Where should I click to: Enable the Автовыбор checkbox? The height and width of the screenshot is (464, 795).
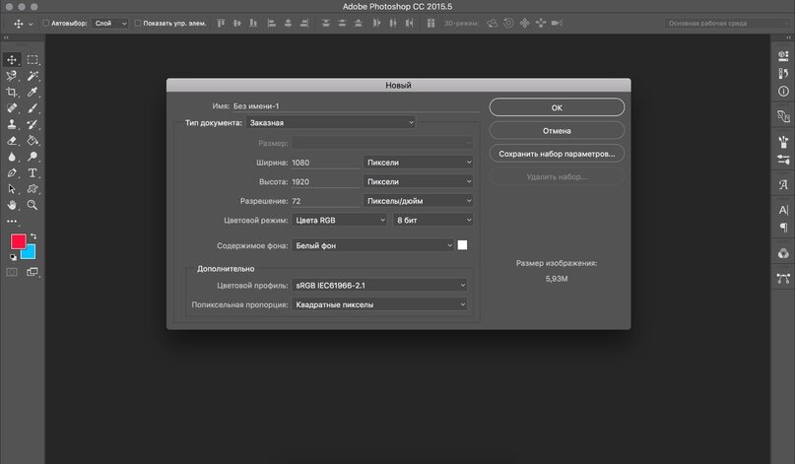pos(45,24)
